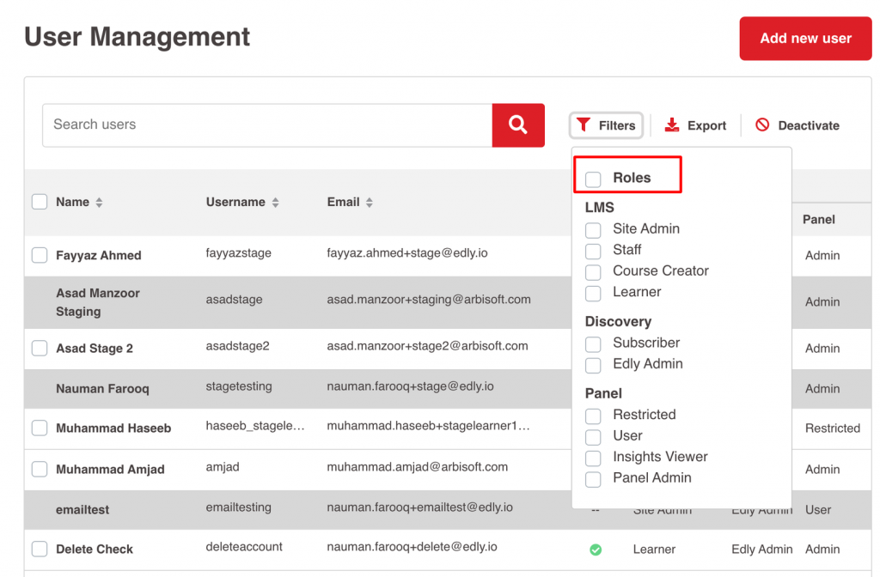Click the download icon next to Export
Screen dimensions: 880x577
click(672, 125)
